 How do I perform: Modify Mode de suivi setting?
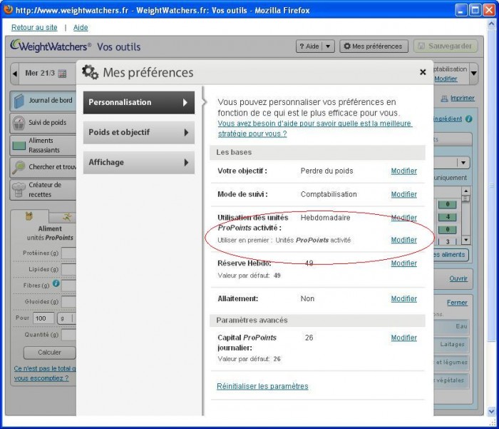[x=404, y=194]
